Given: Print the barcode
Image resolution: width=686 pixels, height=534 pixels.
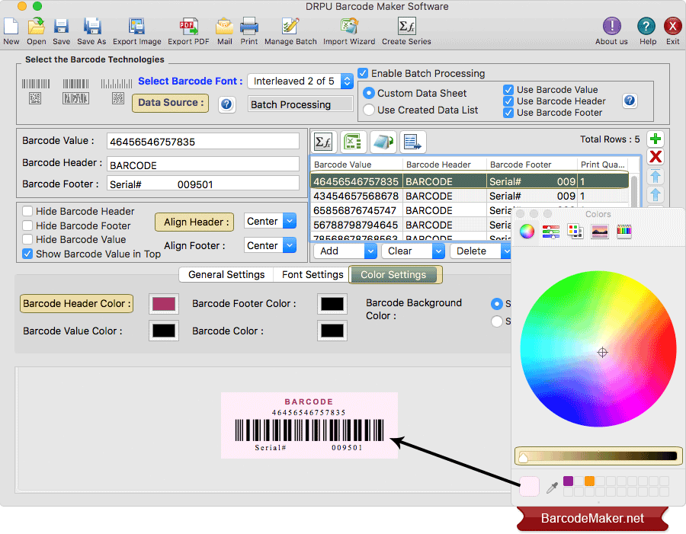Looking at the screenshot, I should pos(249,31).
